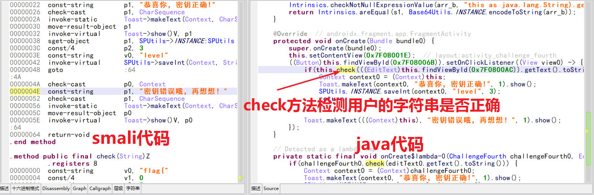Click Toast->show()V at address 0000005E
This screenshot has height=195, width=594.
[x=150, y=120]
